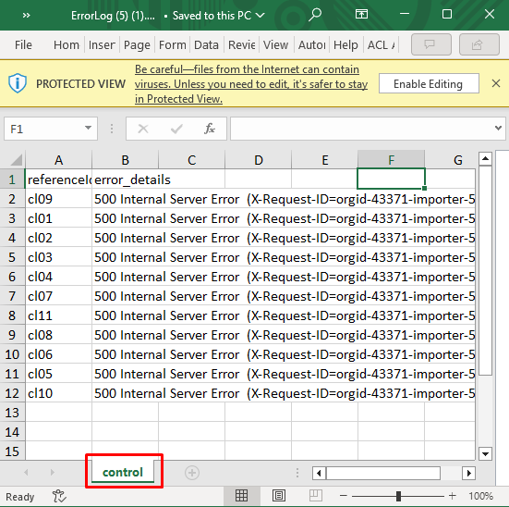Open the Formulas ribbon tab

173,44
